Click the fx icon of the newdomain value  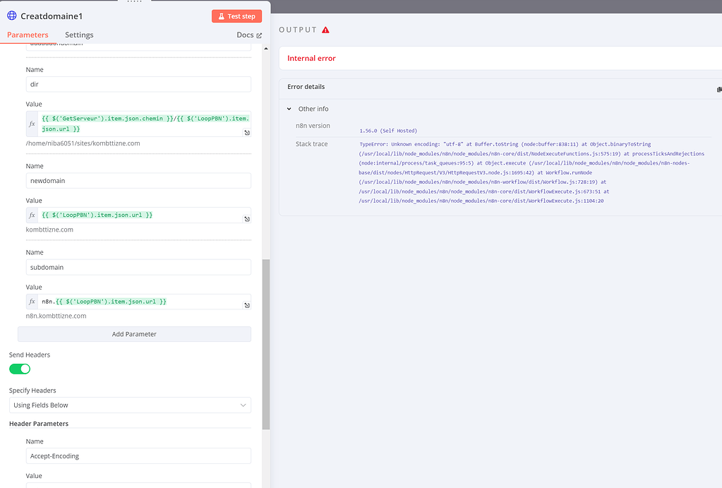[x=32, y=215]
